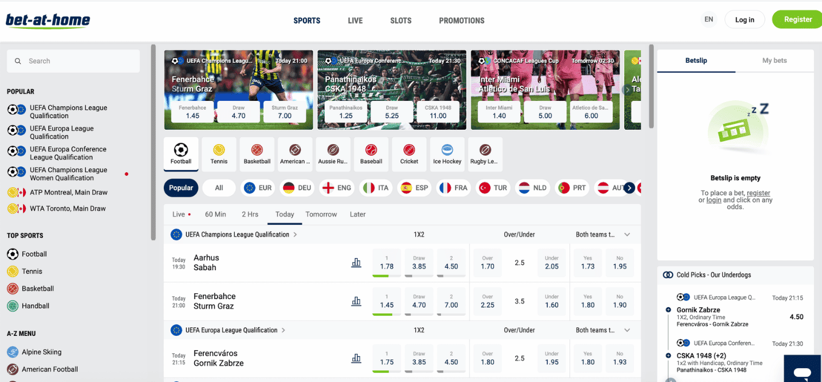Filter by Turkey TUR flag
822x382 pixels.
coord(493,188)
